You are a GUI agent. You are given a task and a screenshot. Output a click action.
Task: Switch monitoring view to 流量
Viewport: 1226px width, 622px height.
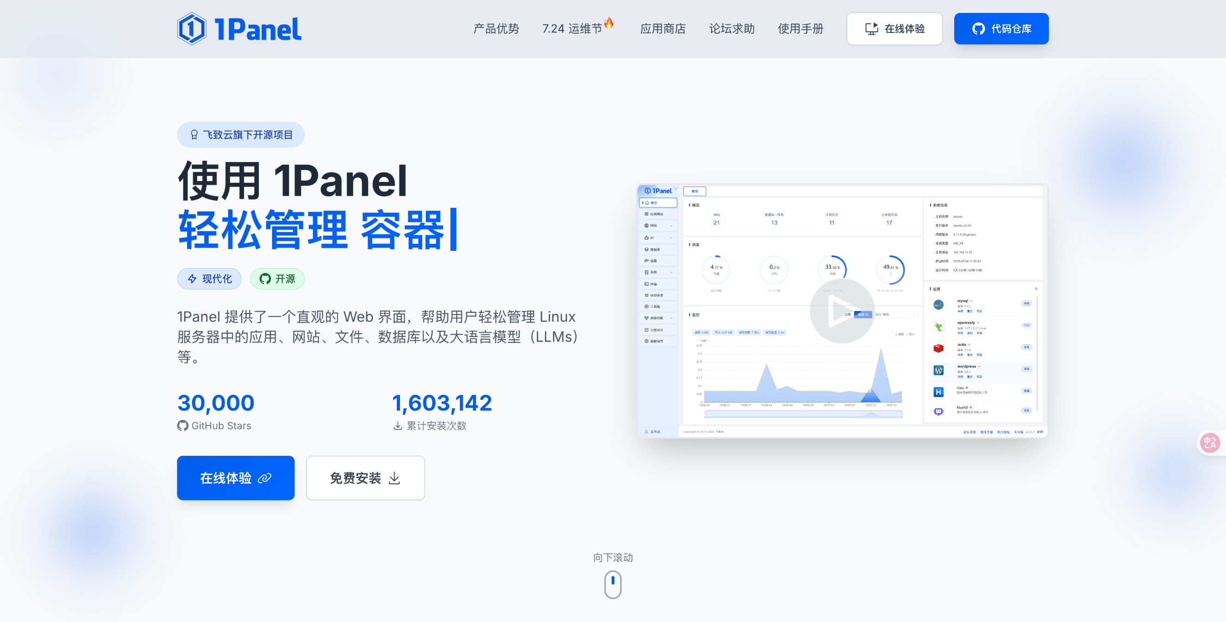(x=848, y=314)
